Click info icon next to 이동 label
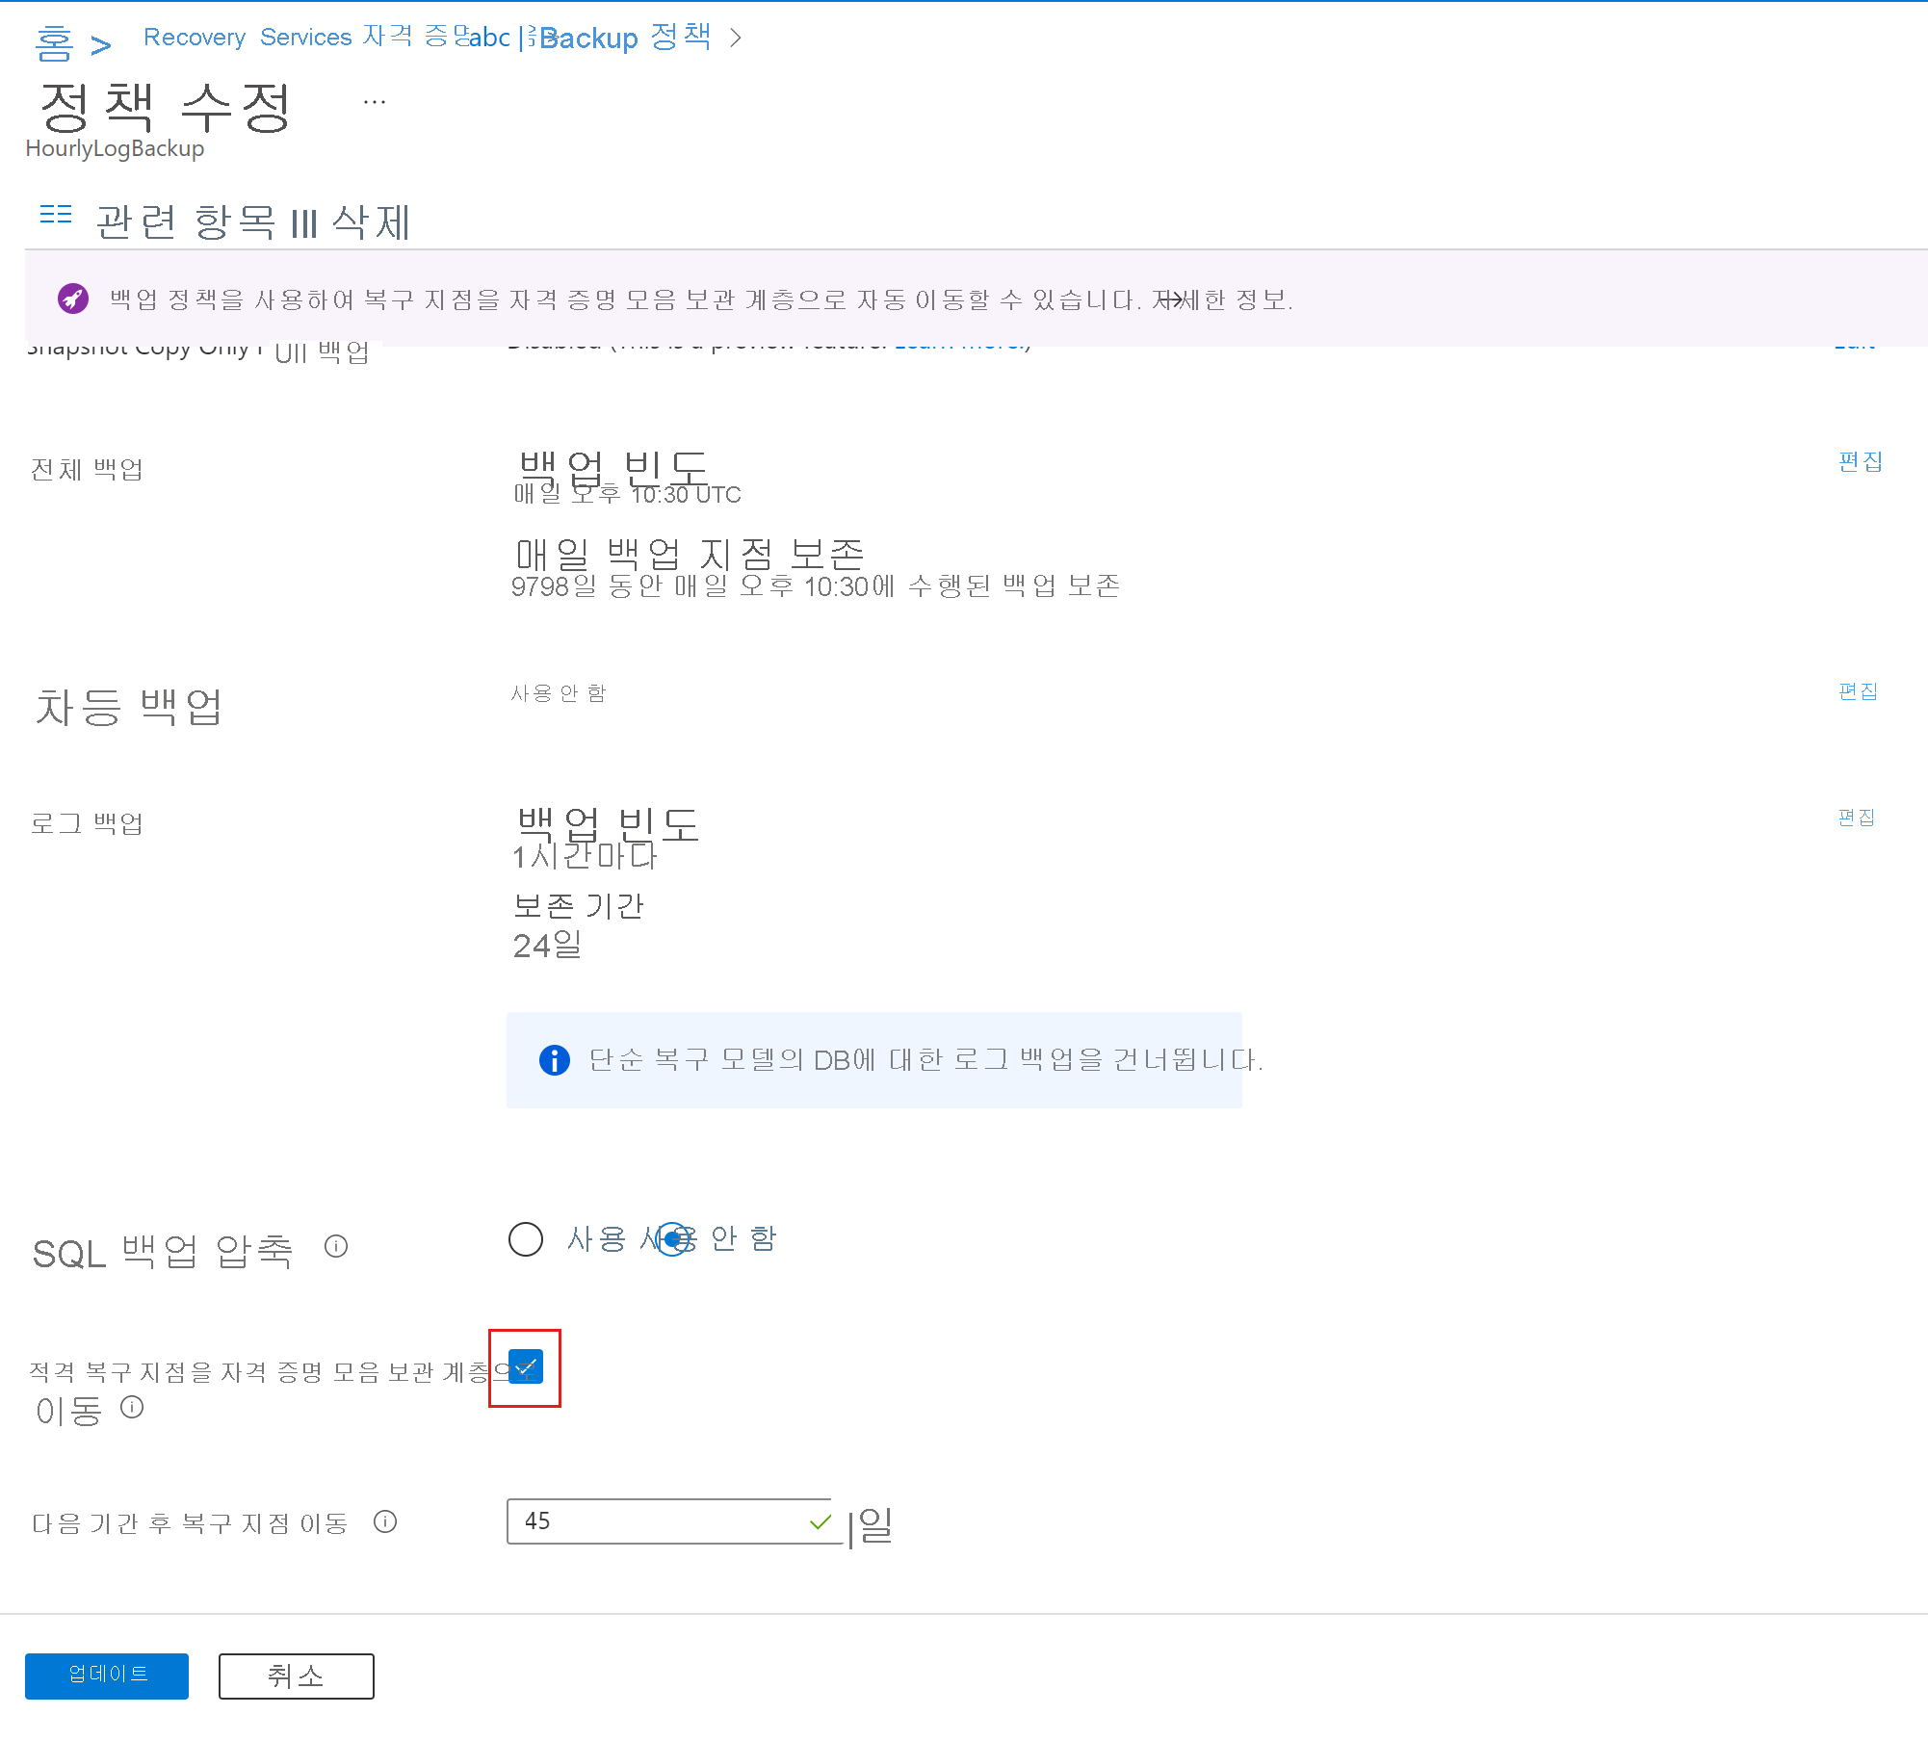Screen dimensions: 1928x1741 pyautogui.click(x=132, y=1408)
